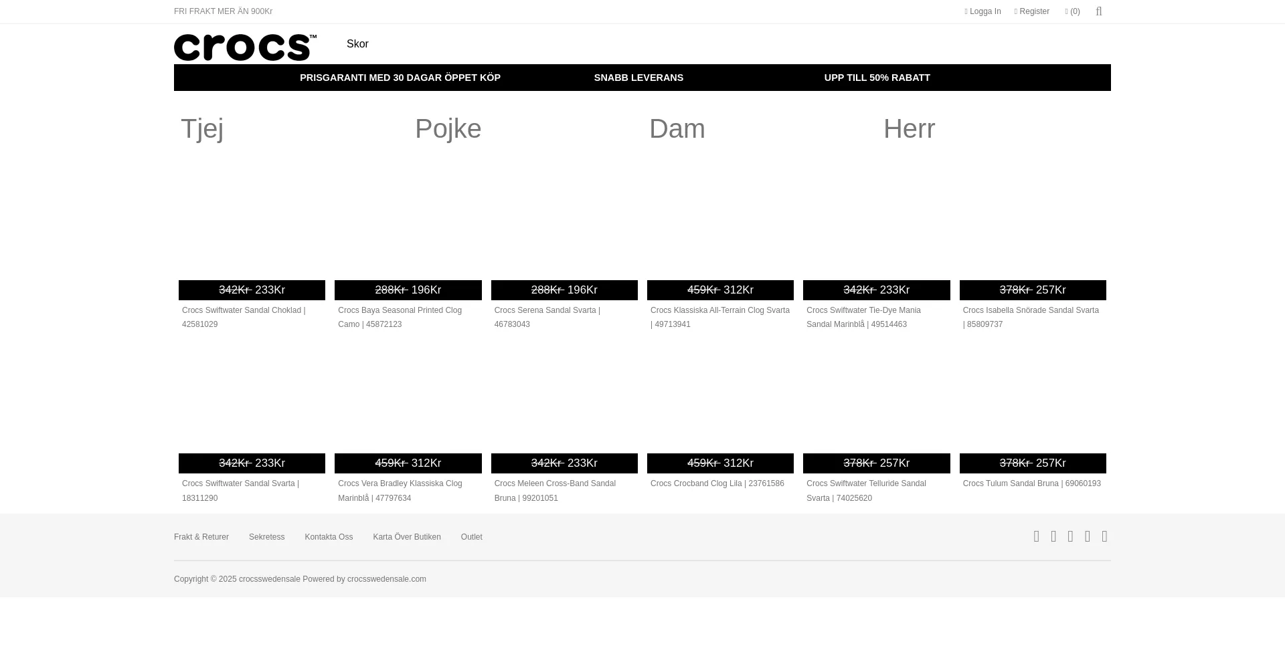Screen dimensions: 1285x664
Task: Open the Frakt & Returer footer link
Action: tap(201, 537)
